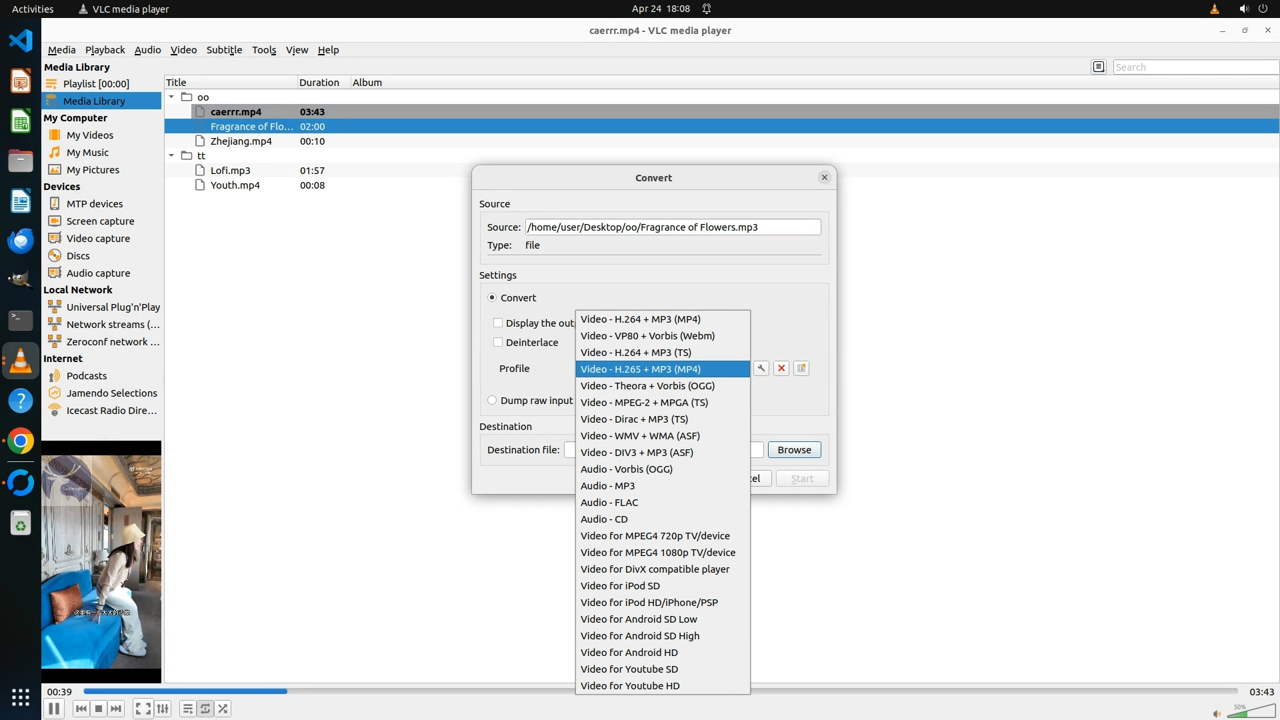This screenshot has height=720, width=1280.
Task: Toggle the playlist loop button
Action: point(205,709)
